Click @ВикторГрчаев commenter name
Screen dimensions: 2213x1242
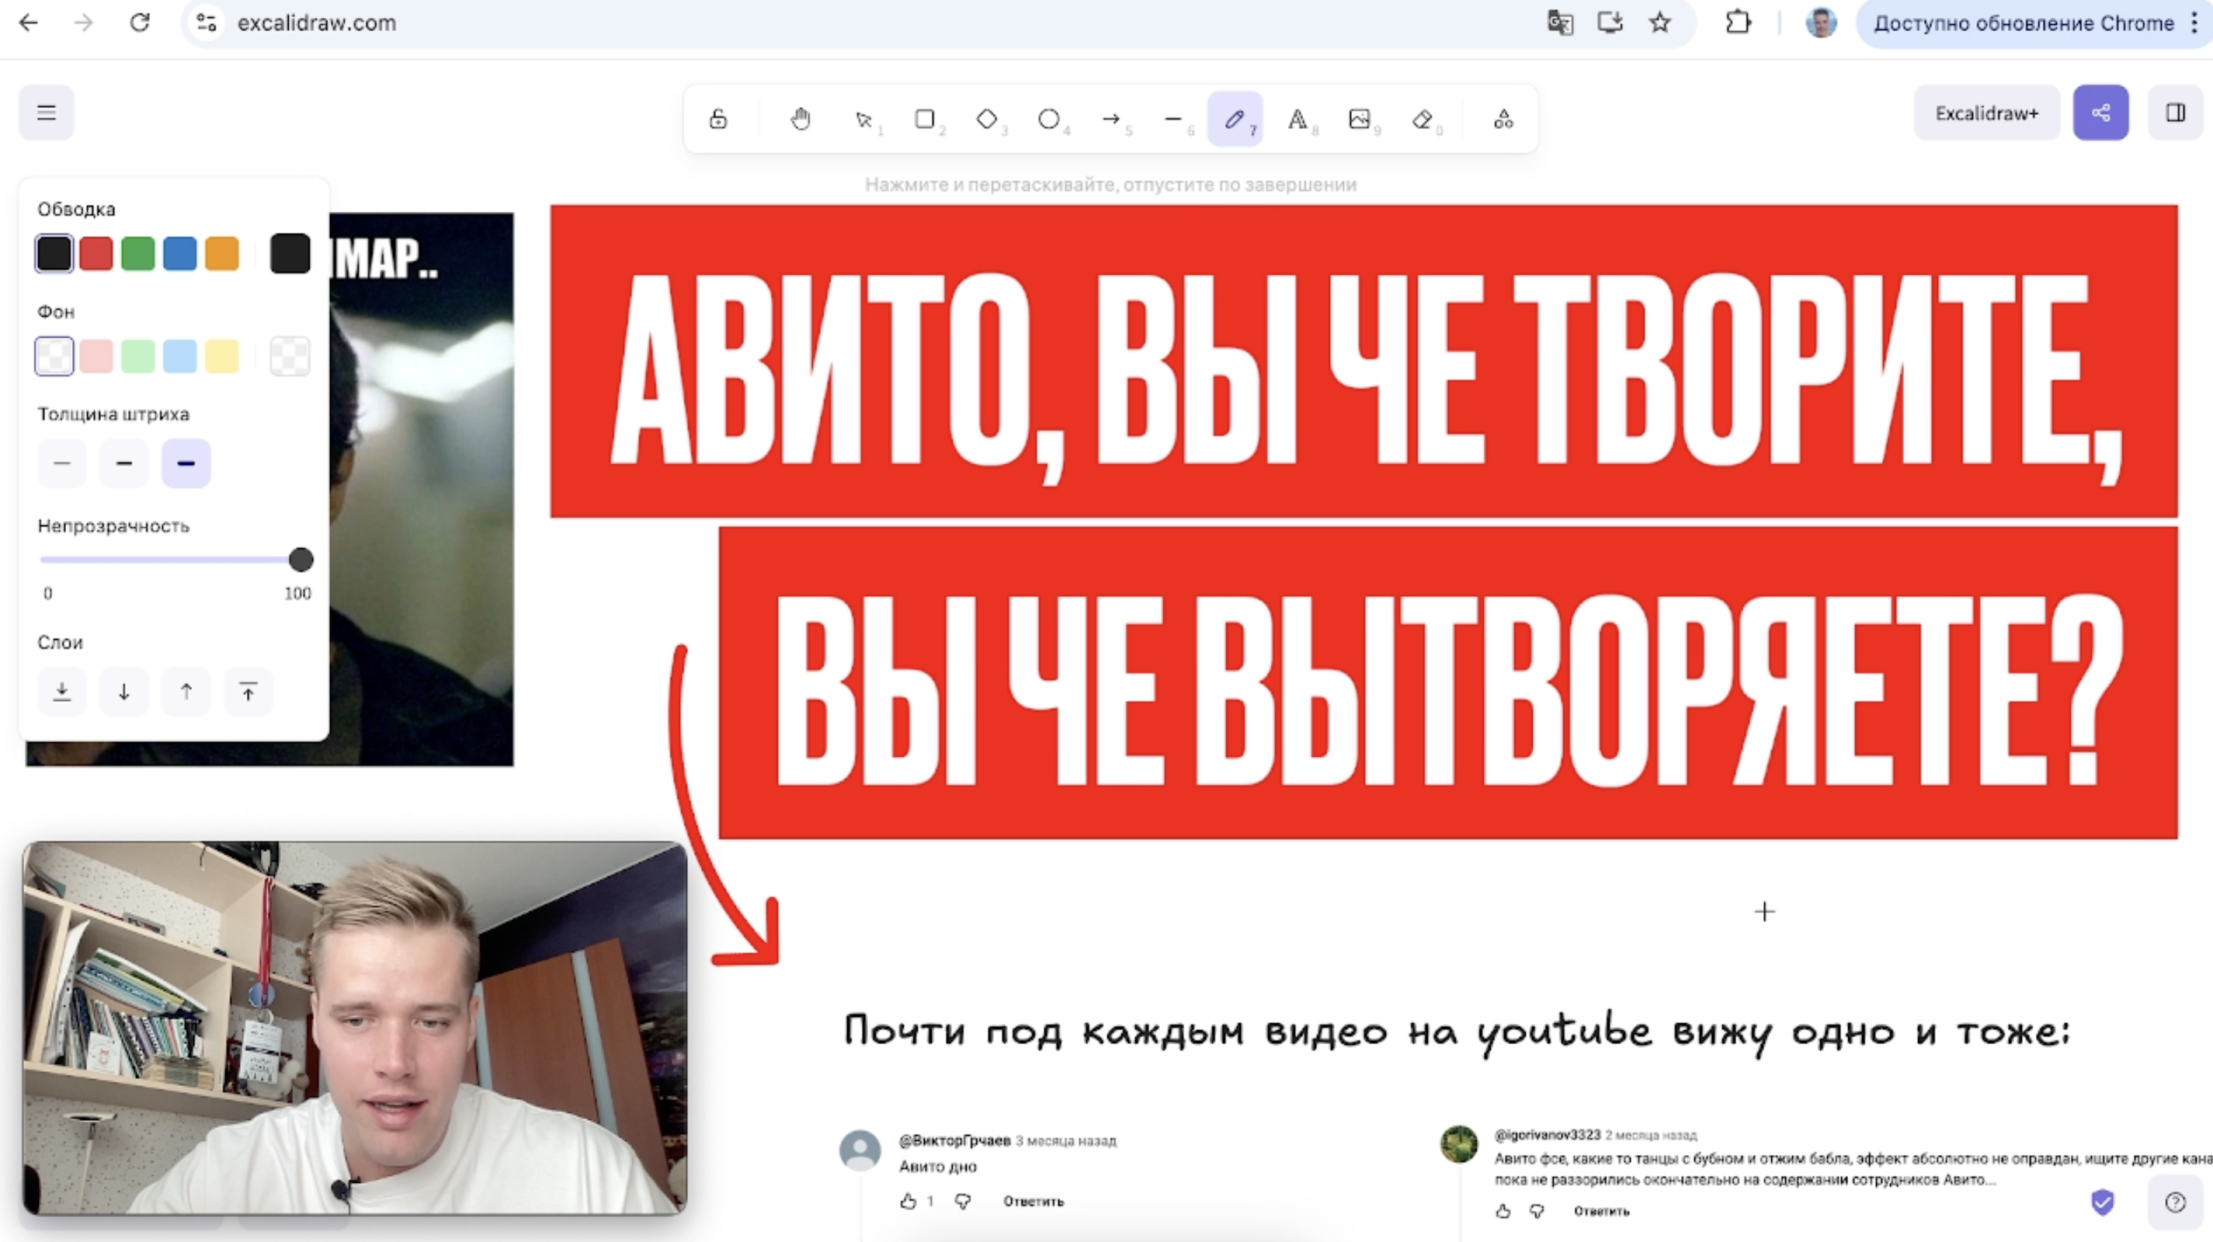[954, 1140]
